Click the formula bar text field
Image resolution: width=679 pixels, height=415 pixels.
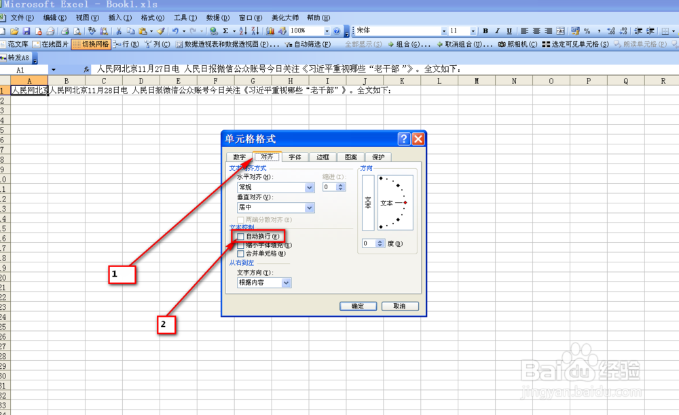click(384, 69)
